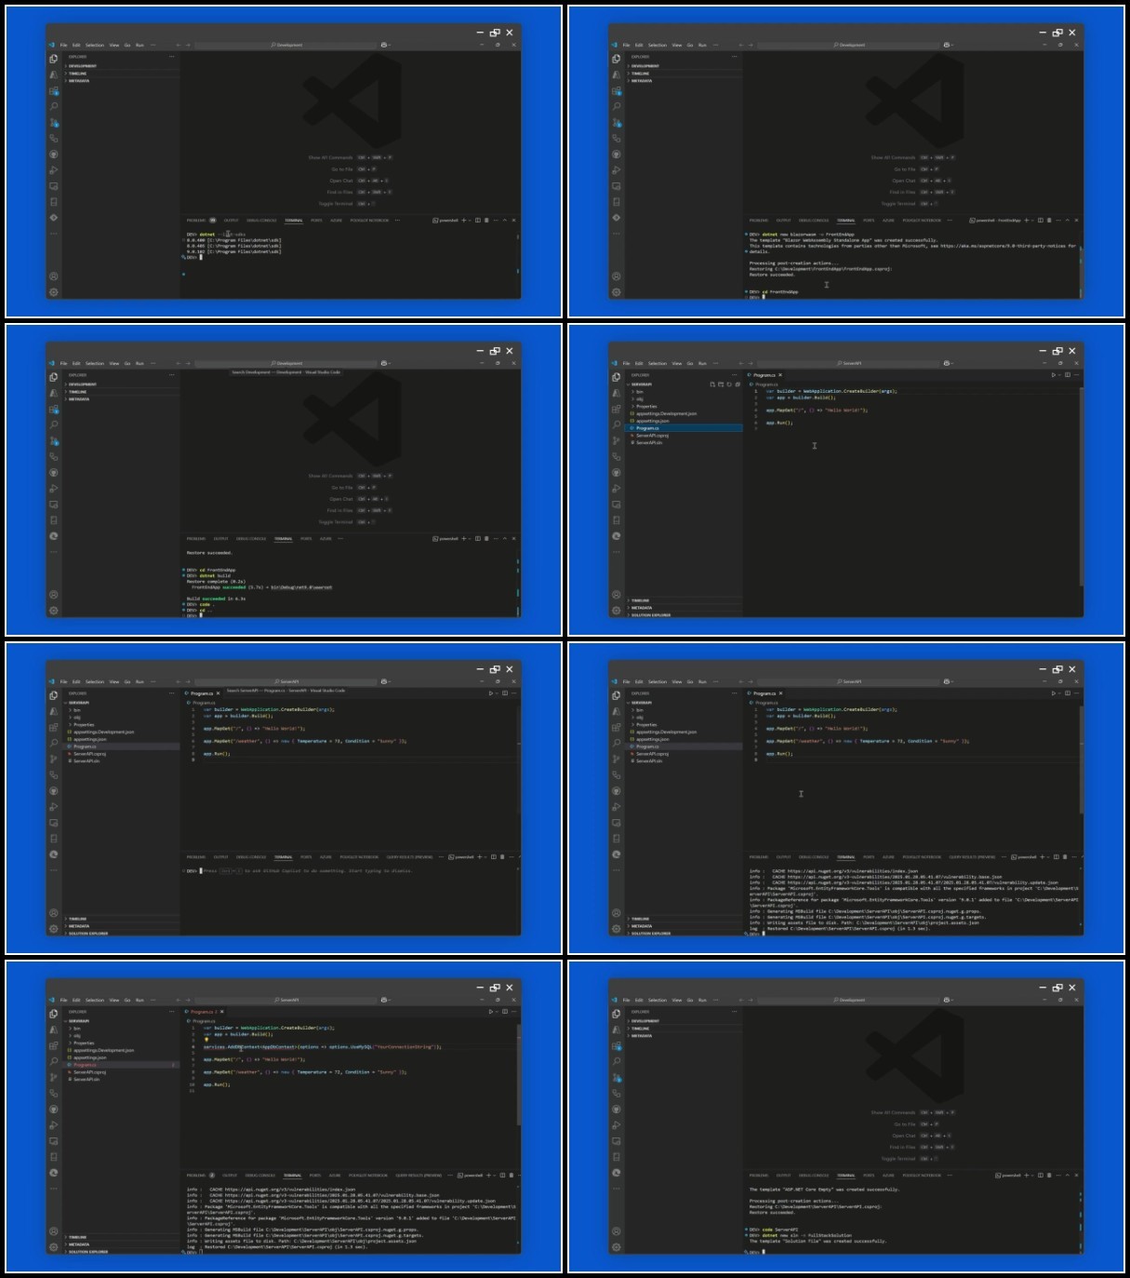Open File menu in the list-sdks window
Viewport: 1130px width, 1278px height.
tap(64, 45)
